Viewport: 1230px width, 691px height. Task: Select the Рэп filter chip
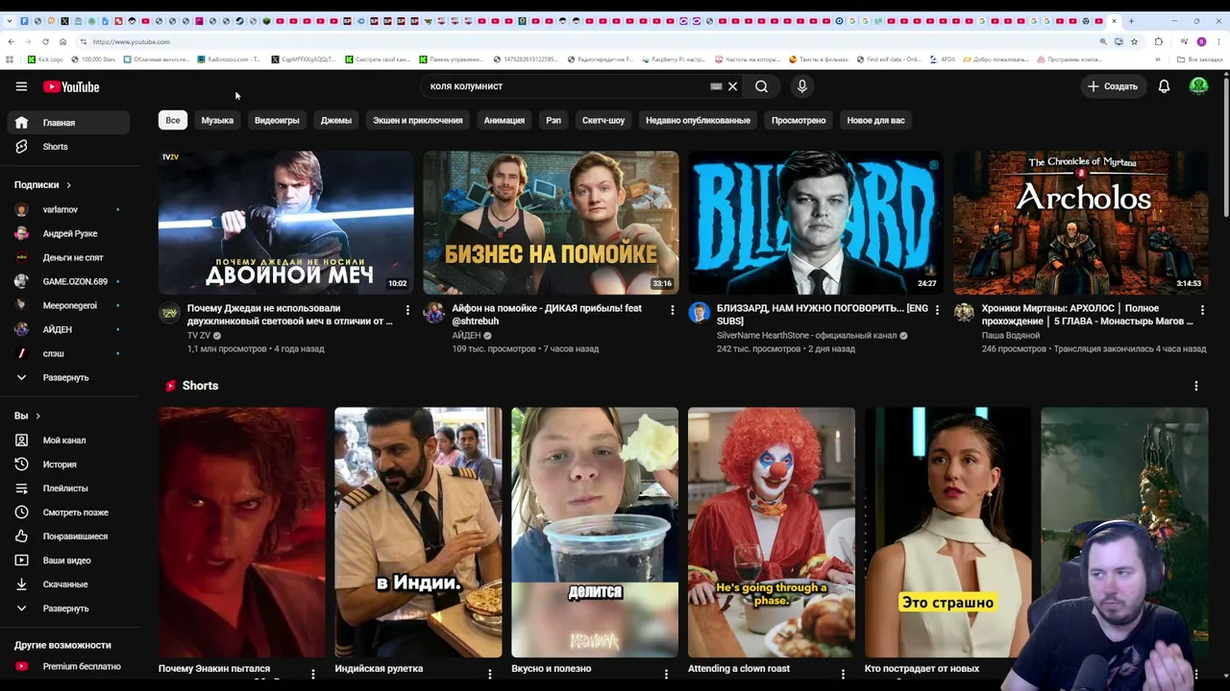click(553, 120)
